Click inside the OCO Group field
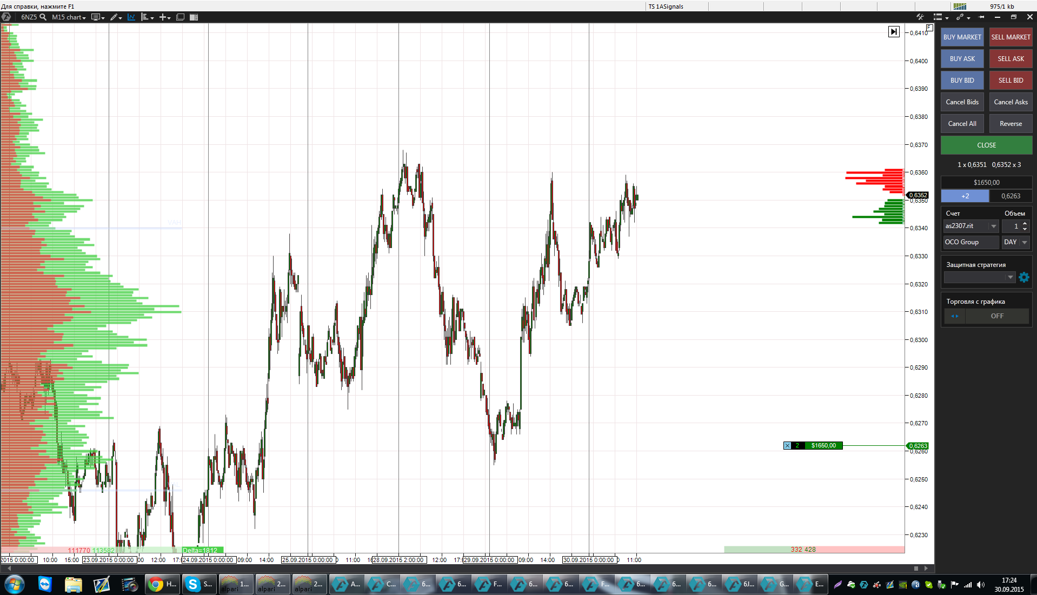The width and height of the screenshot is (1037, 595). click(x=970, y=243)
